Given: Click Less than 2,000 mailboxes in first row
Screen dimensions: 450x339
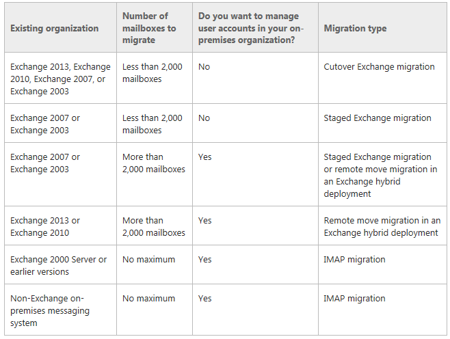Looking at the screenshot, I should point(152,73).
